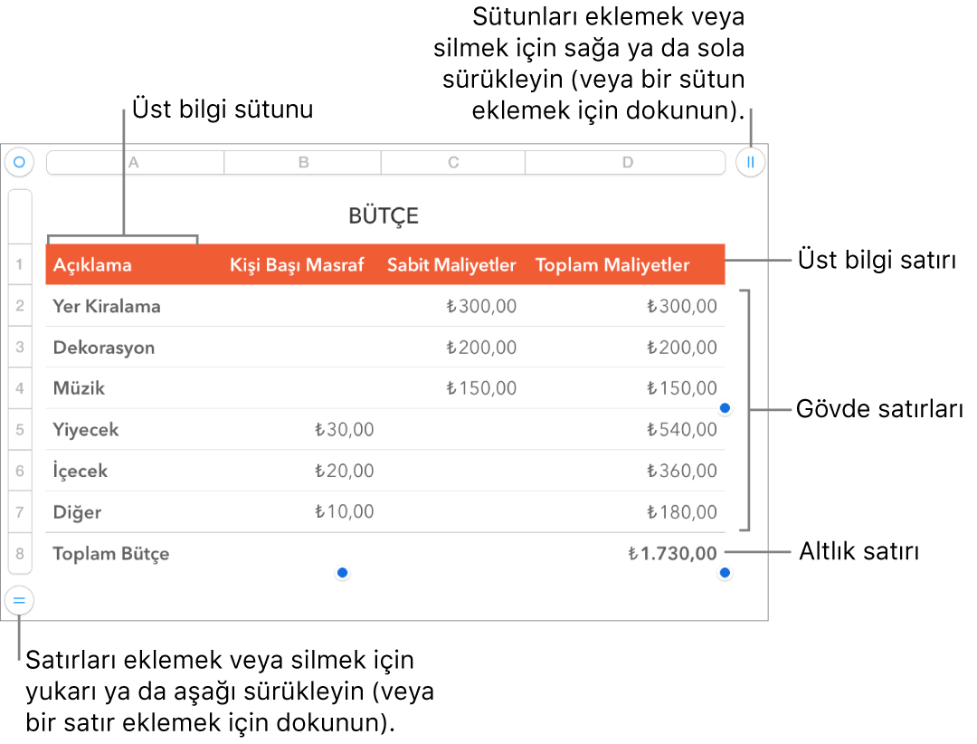Tap the blue resize handle on table's right edge

(726, 408)
